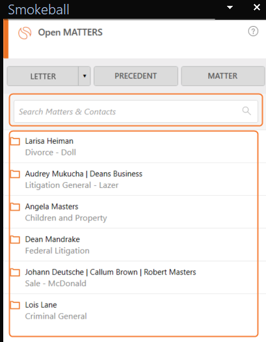Select Sale - McDonald description
Image resolution: width=266 pixels, height=342 pixels.
(56, 283)
